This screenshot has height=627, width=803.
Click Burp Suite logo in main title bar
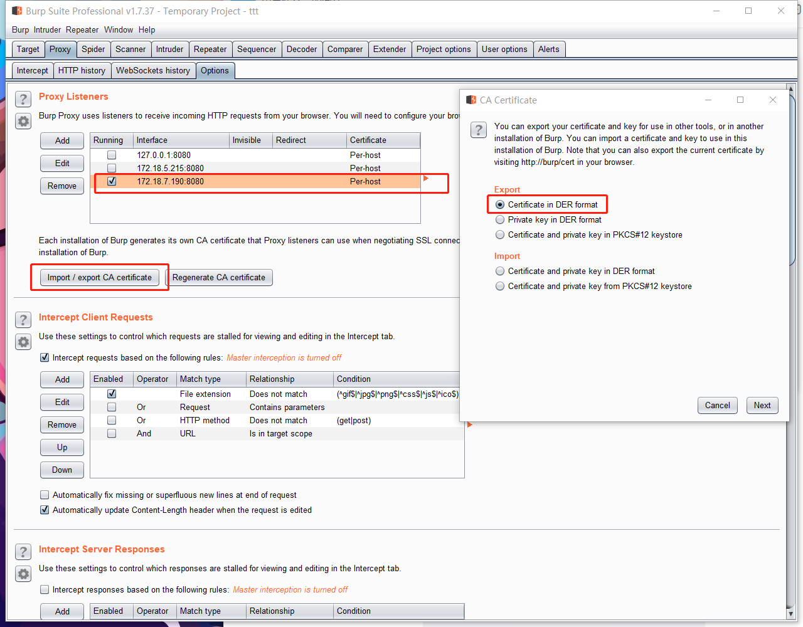(x=17, y=11)
